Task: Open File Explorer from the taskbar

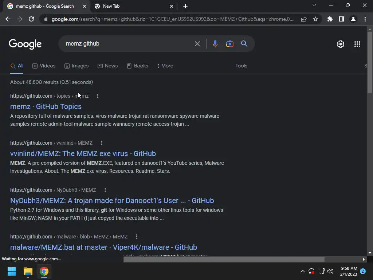Action: point(28,271)
